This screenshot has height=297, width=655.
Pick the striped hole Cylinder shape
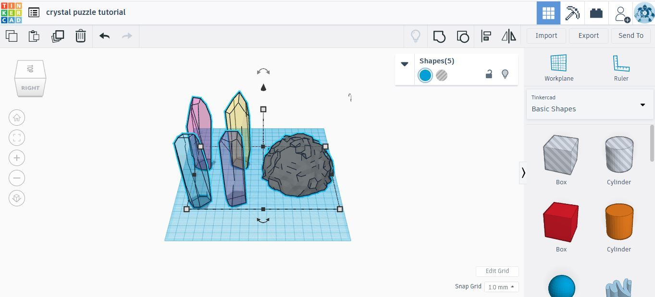point(619,155)
